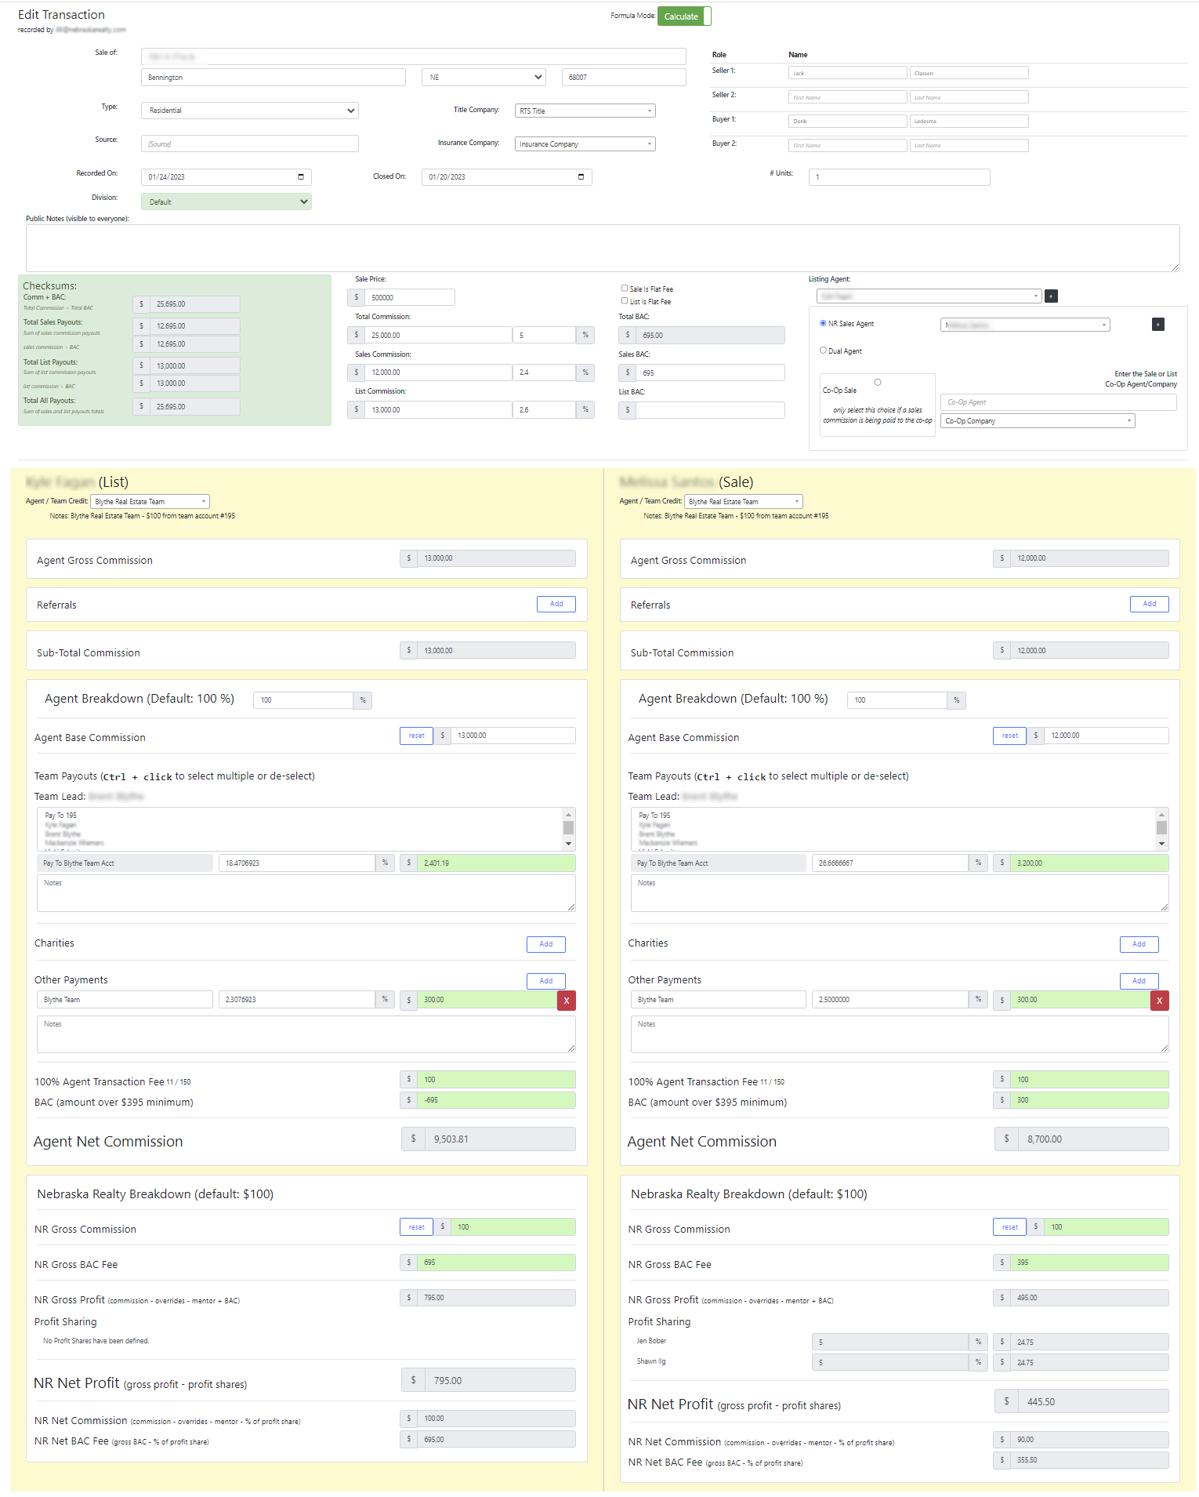Remove the List side Blythe Team other payment
The image size is (1199, 1497).
567,1001
